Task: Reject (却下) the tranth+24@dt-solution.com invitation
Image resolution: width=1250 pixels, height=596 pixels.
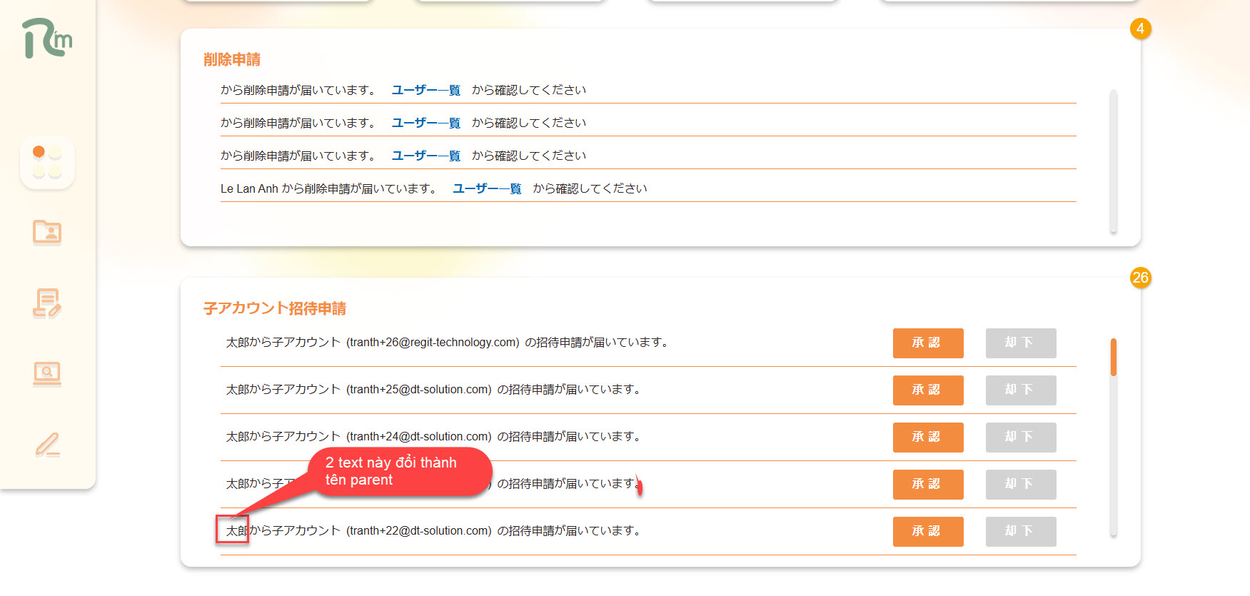Action: (1020, 438)
